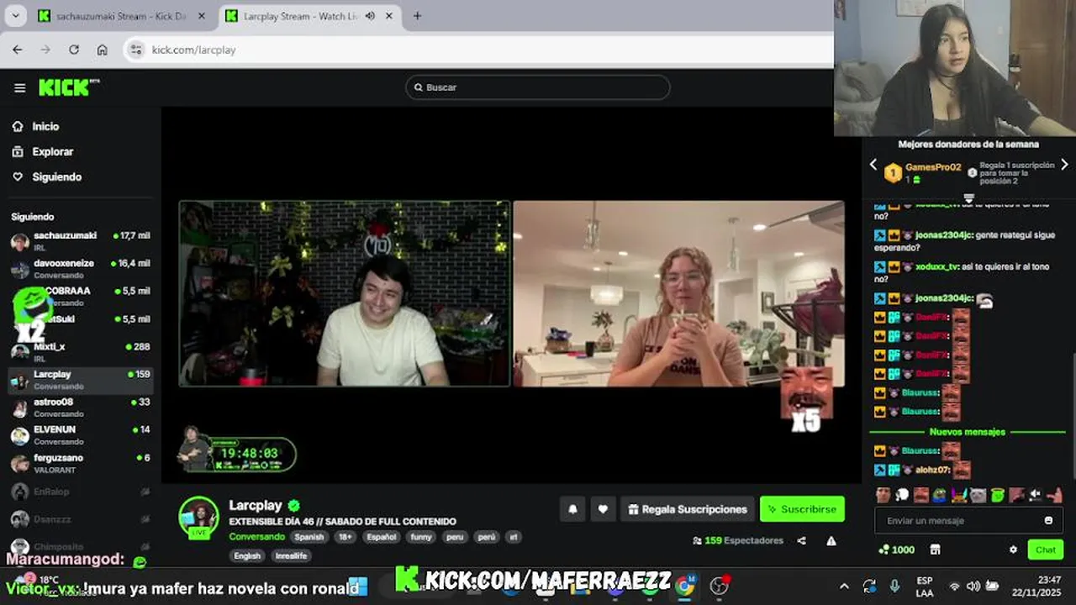Show previous top donors with left arrow
This screenshot has height=605, width=1076.
coord(873,166)
